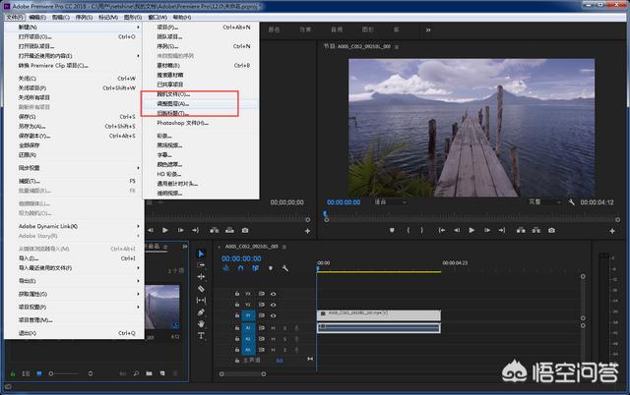Select the Slip tool
The height and width of the screenshot is (395, 630).
pos(201,300)
